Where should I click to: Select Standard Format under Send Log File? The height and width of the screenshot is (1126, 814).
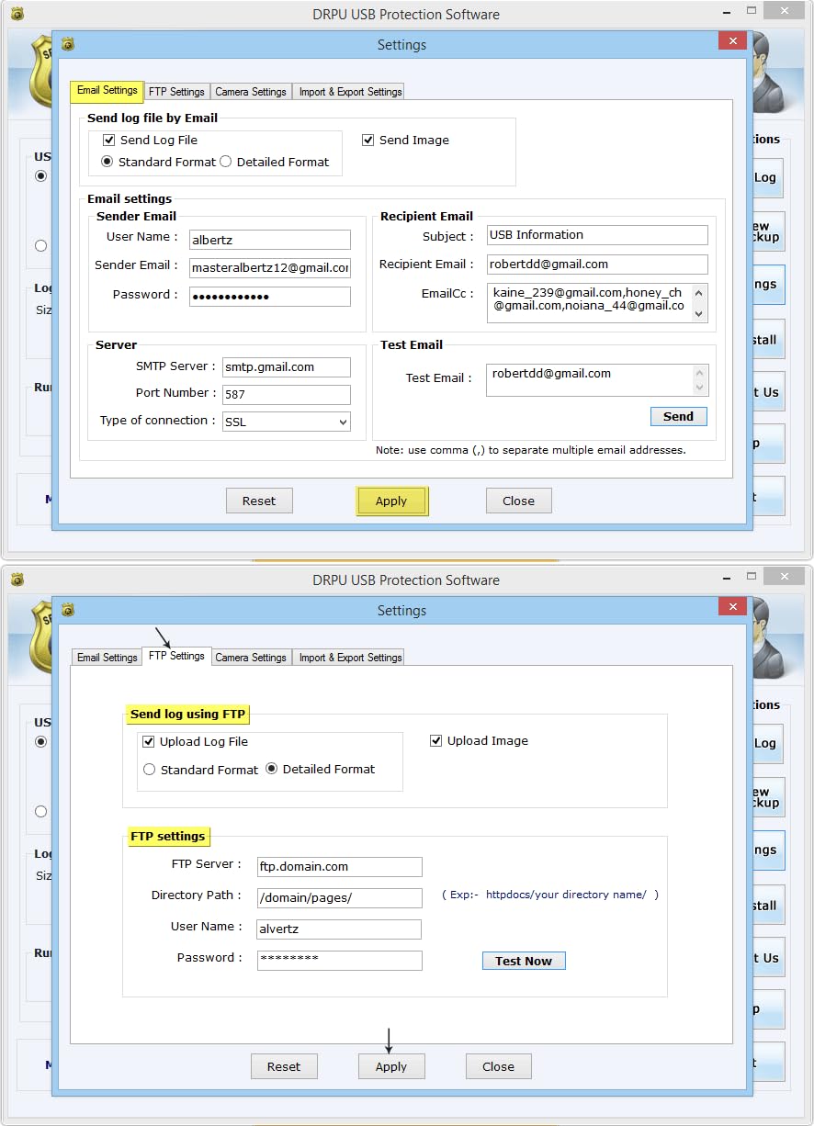(107, 162)
